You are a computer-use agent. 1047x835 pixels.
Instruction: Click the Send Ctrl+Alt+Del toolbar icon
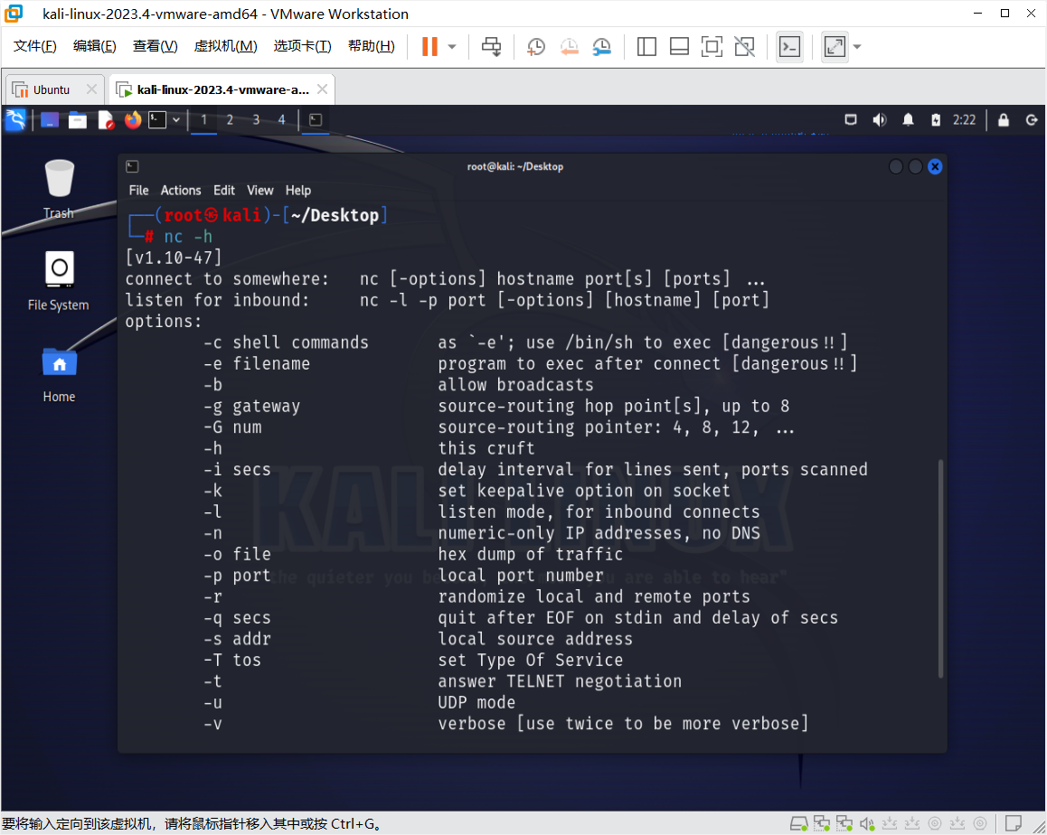tap(492, 47)
